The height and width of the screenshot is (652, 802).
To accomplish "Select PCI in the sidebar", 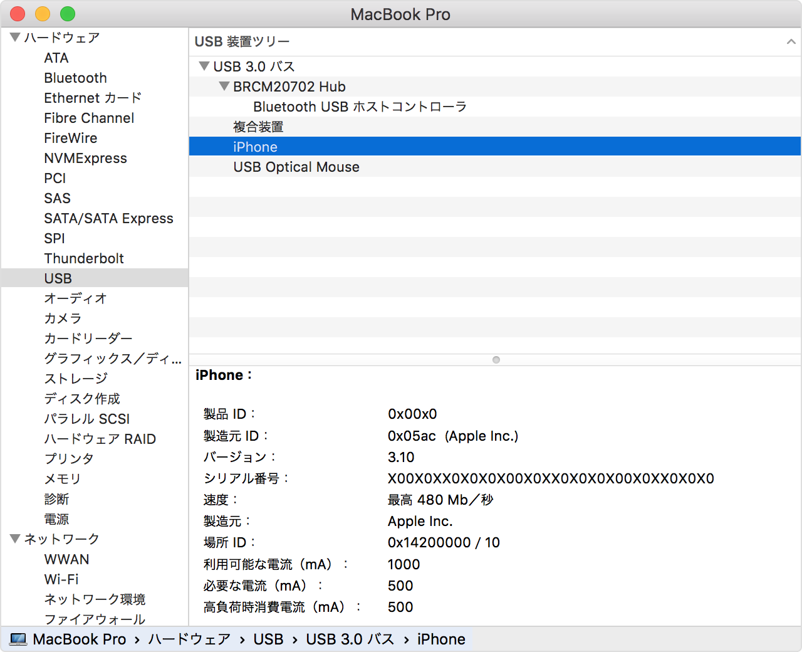I will click(55, 178).
